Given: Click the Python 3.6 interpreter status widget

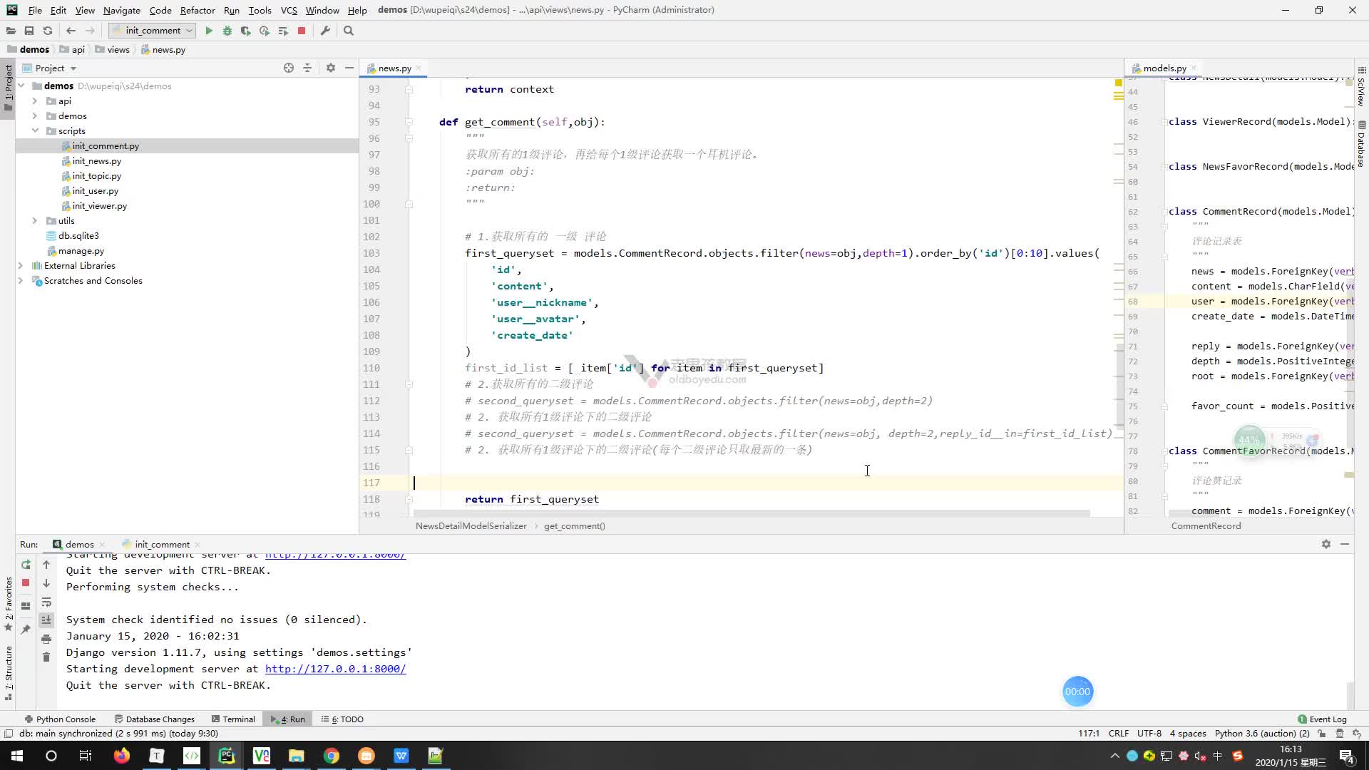Looking at the screenshot, I should (1262, 733).
